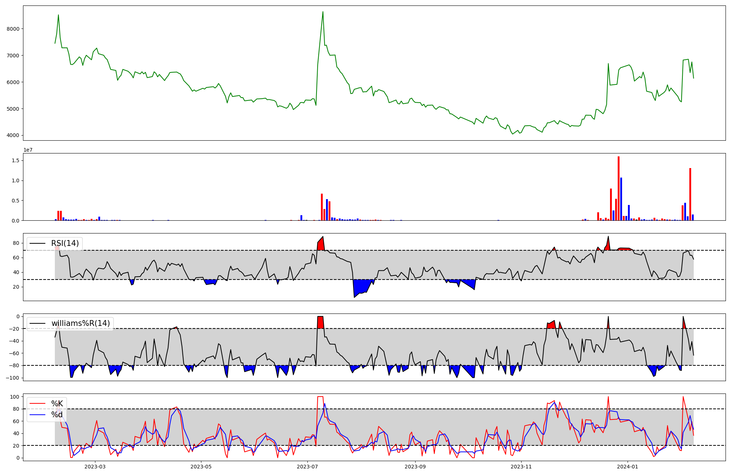731x475 pixels.
Task: Click the 1e7 volume exponent label
Action: coord(28,150)
